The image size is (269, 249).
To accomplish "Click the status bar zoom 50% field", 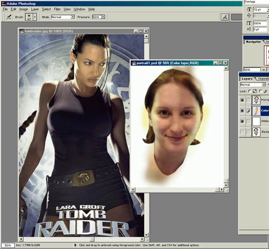I will click(x=7, y=245).
